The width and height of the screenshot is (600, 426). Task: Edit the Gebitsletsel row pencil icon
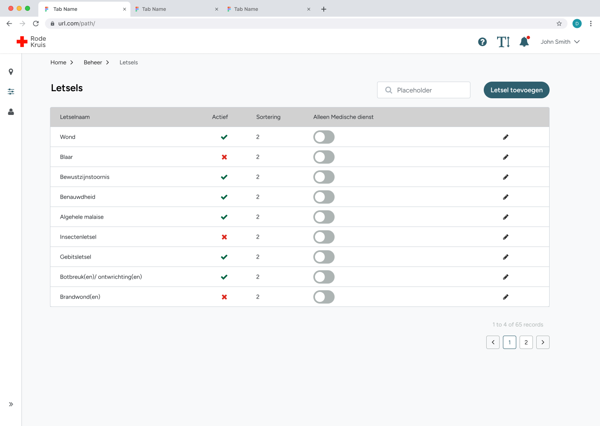(505, 257)
